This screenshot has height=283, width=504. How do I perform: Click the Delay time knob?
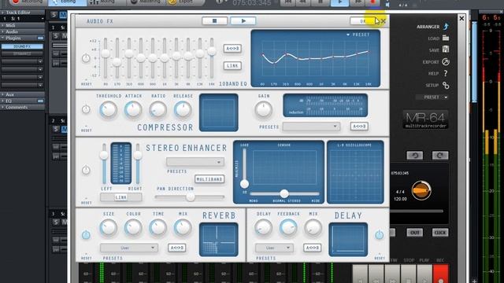(x=263, y=228)
